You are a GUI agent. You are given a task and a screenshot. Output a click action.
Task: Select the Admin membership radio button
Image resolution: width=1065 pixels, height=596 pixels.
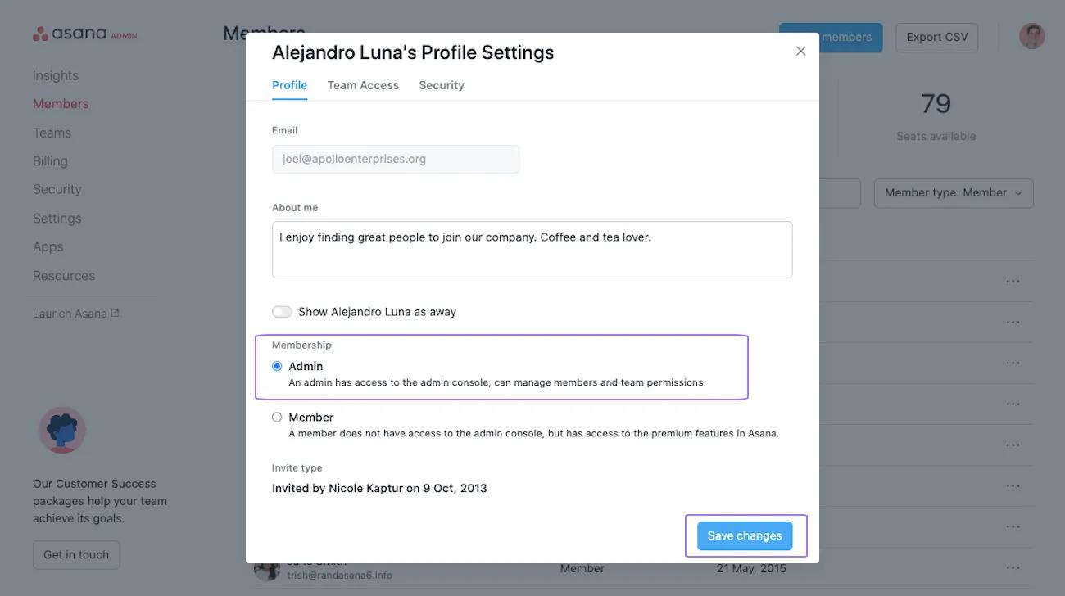(x=277, y=365)
